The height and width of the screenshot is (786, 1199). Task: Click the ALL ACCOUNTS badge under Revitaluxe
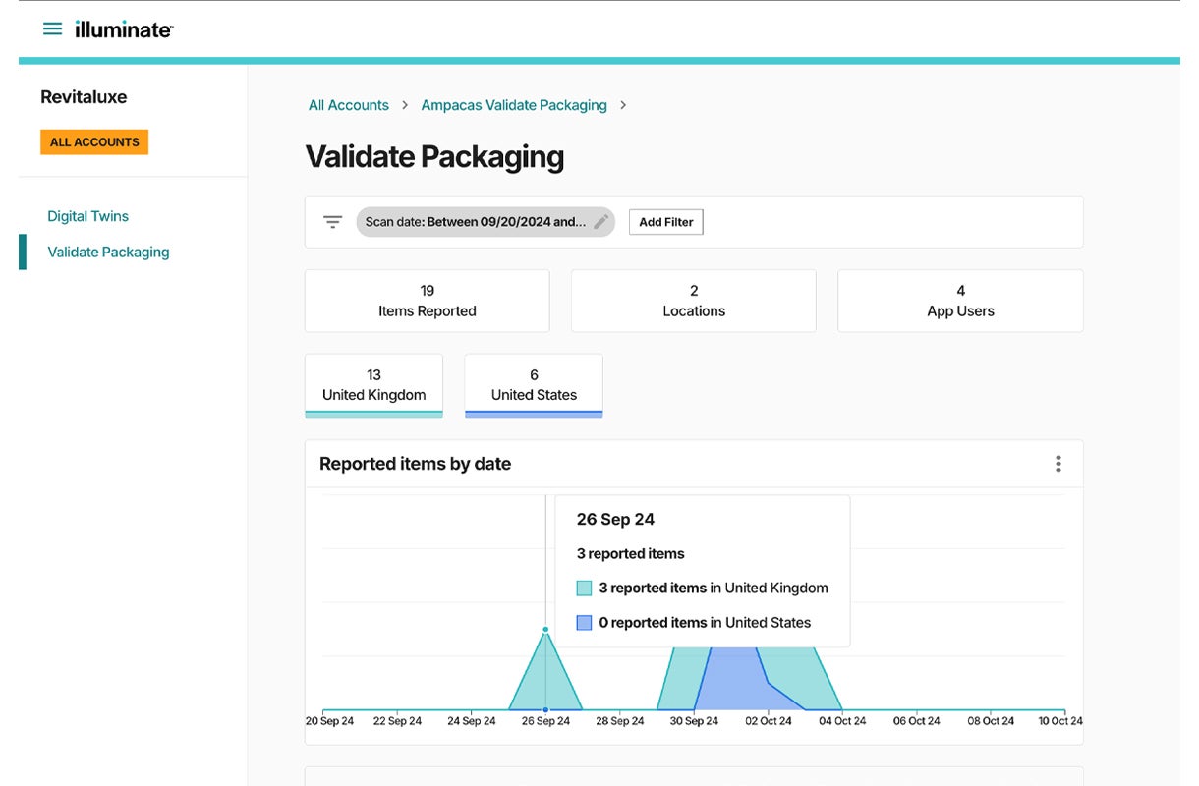click(93, 141)
